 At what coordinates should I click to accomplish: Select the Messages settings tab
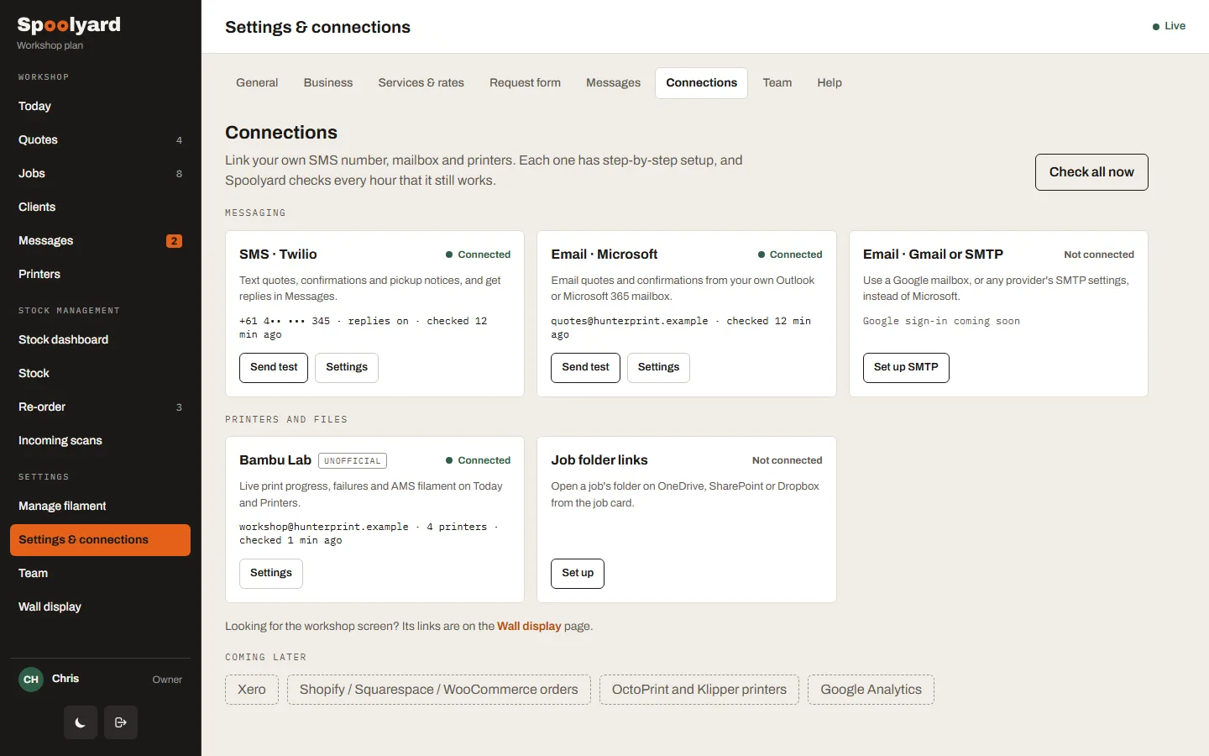point(614,83)
